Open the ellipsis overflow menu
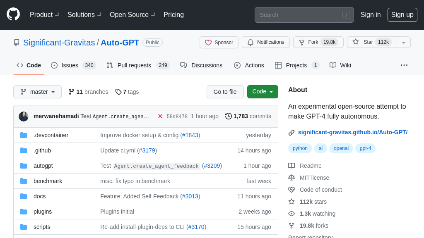Image resolution: width=424 pixels, height=238 pixels. [404, 65]
